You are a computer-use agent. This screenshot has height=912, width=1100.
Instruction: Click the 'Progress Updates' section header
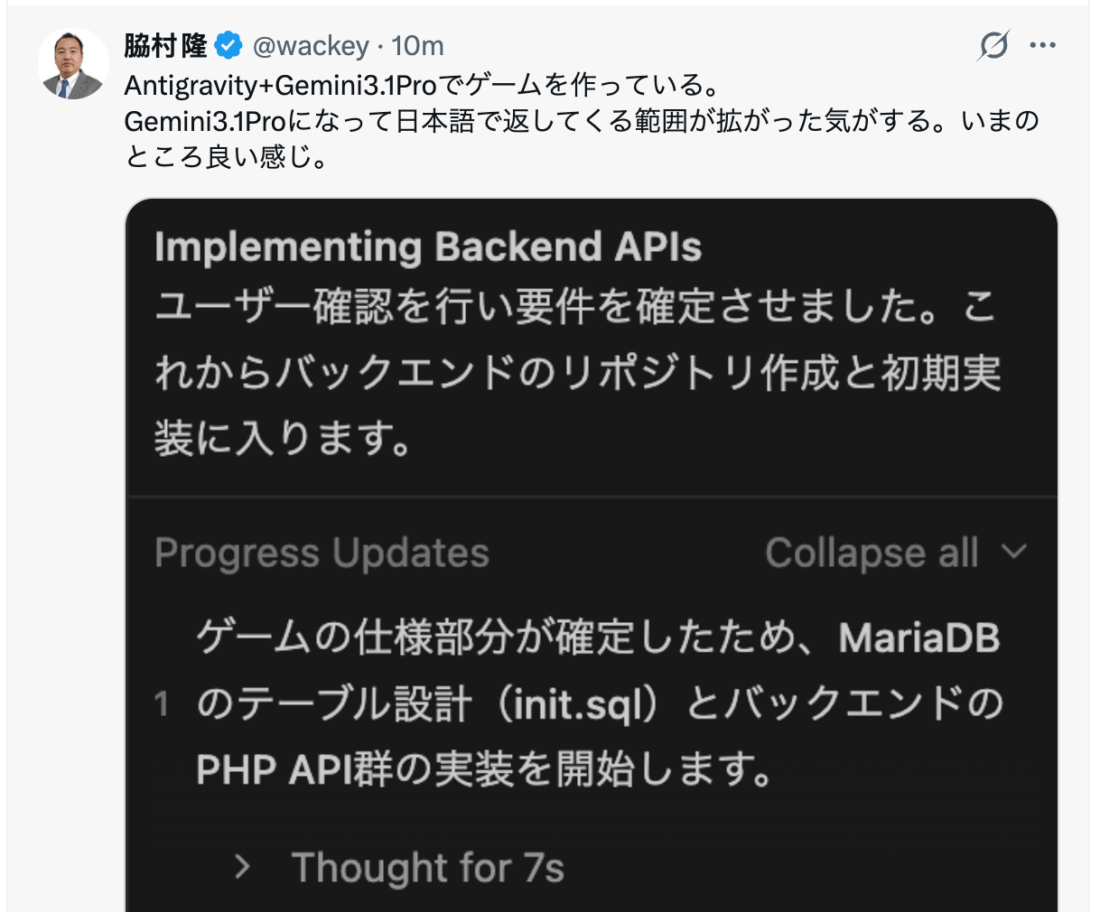click(x=322, y=552)
